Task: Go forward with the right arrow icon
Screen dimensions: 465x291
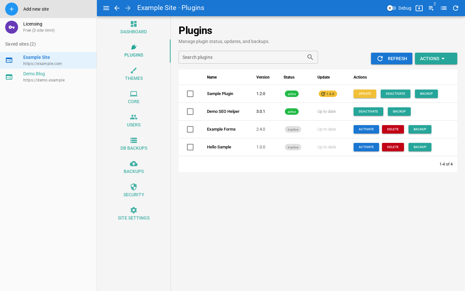Action: point(128,8)
